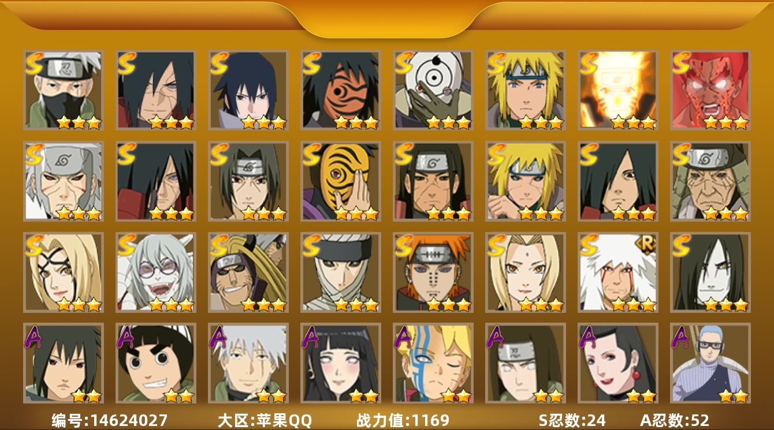Click Jiraiya portrait with R badge

[x=618, y=272]
